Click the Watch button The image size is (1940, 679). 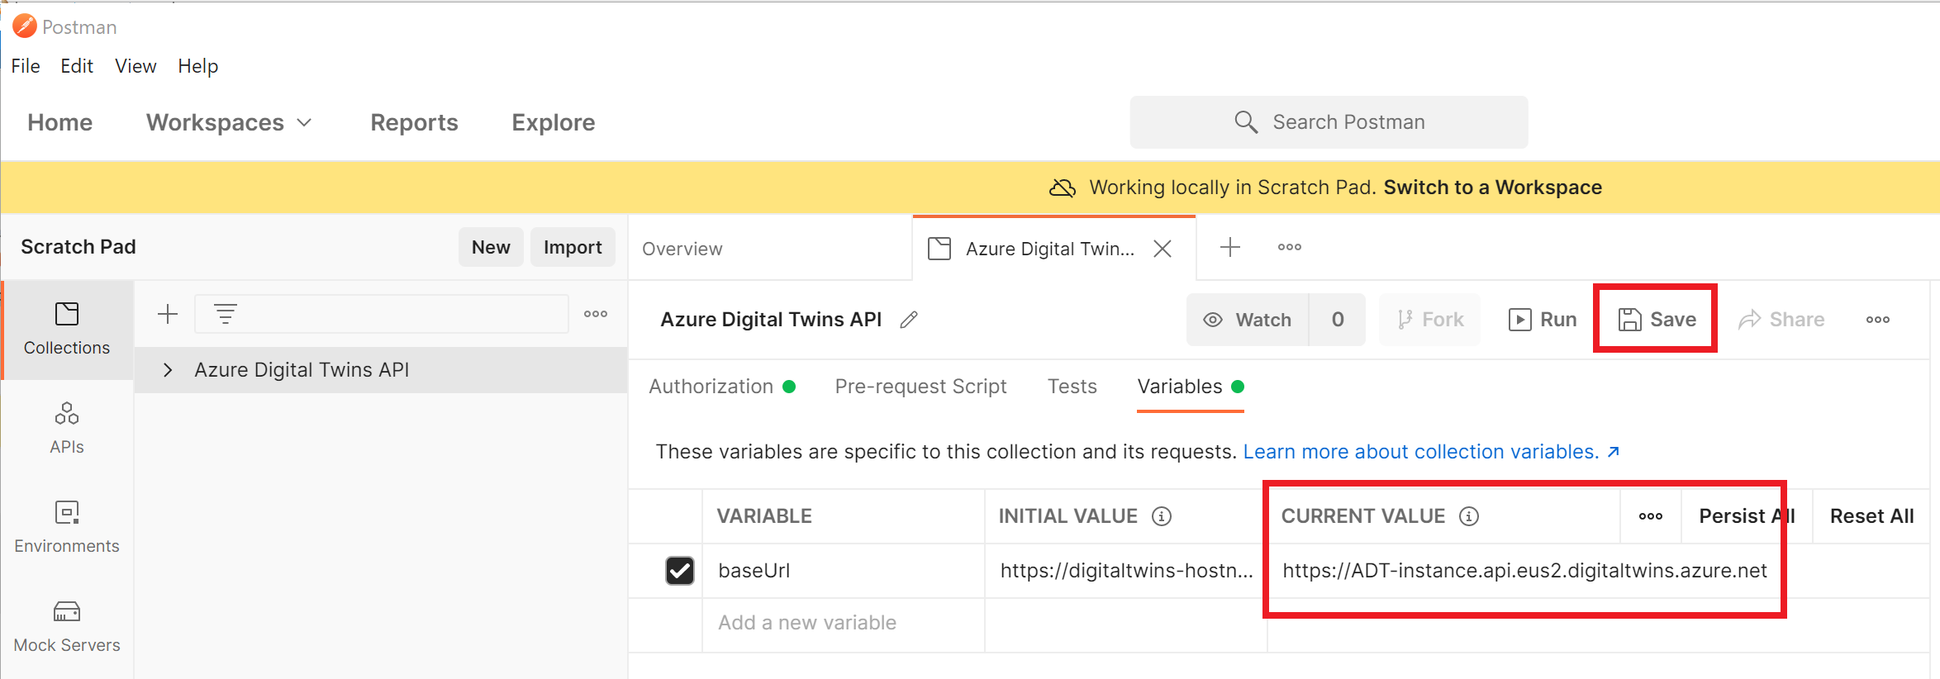[x=1248, y=320]
